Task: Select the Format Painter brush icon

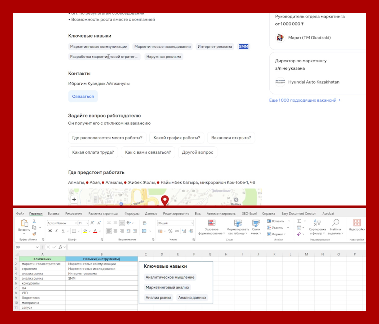Action: click(x=34, y=234)
